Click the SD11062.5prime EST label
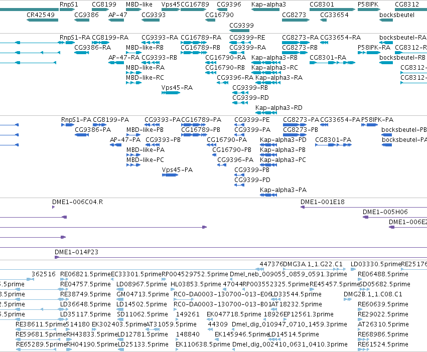 [143, 314]
